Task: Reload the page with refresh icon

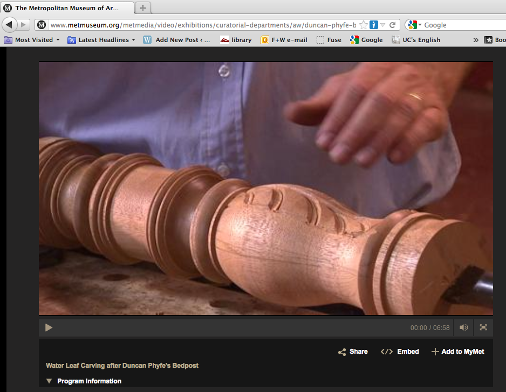Action: click(x=393, y=25)
